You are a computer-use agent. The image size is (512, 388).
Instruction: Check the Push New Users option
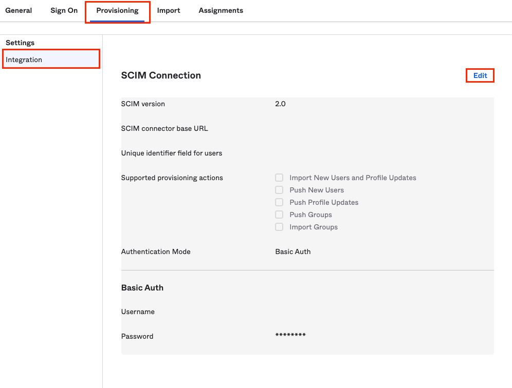pos(279,189)
